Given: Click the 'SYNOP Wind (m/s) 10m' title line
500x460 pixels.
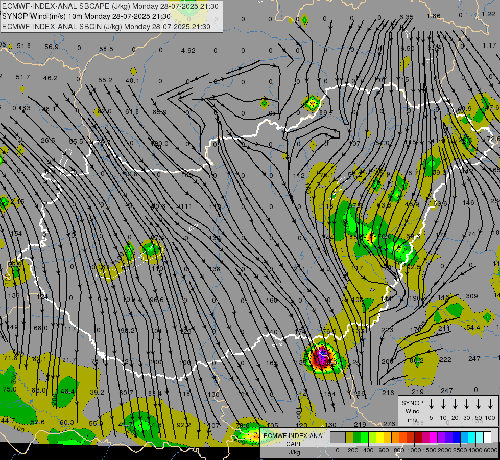Looking at the screenshot, I should (86, 16).
